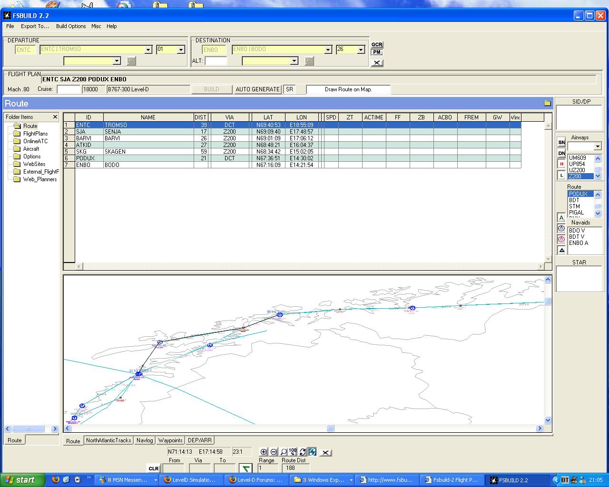Open the Export To... menu
The width and height of the screenshot is (609, 487).
(35, 26)
